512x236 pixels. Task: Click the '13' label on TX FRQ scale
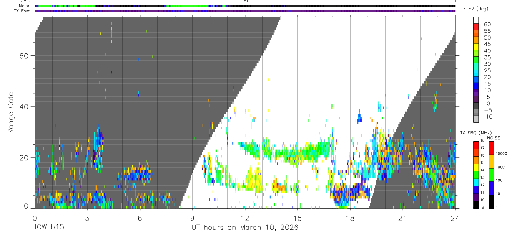pyautogui.click(x=482, y=178)
